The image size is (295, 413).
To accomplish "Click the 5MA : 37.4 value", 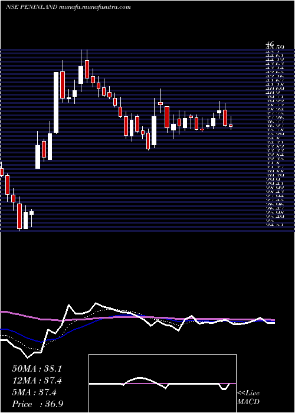I will coord(34,392).
